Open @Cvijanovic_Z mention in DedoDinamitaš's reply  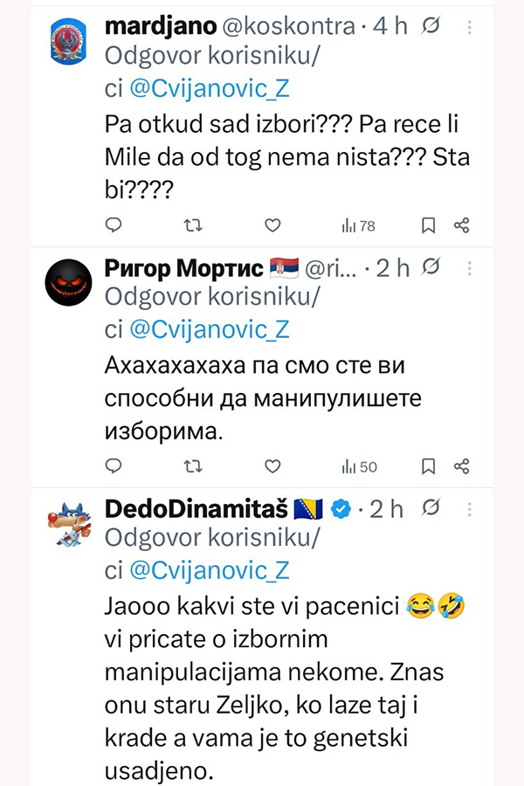209,570
